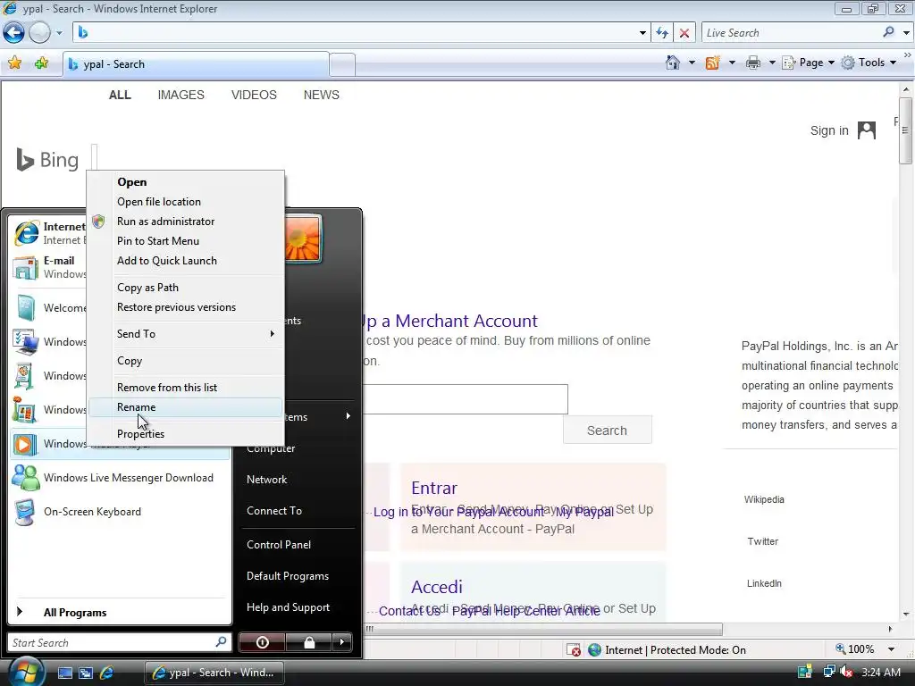The image size is (915, 686).
Task: Click the Refresh icon in address bar
Action: [x=662, y=33]
